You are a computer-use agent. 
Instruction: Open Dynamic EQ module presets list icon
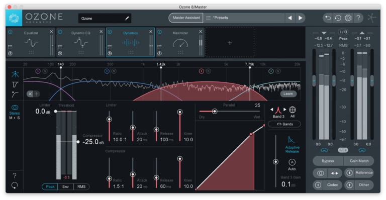pyautogui.click(x=60, y=47)
